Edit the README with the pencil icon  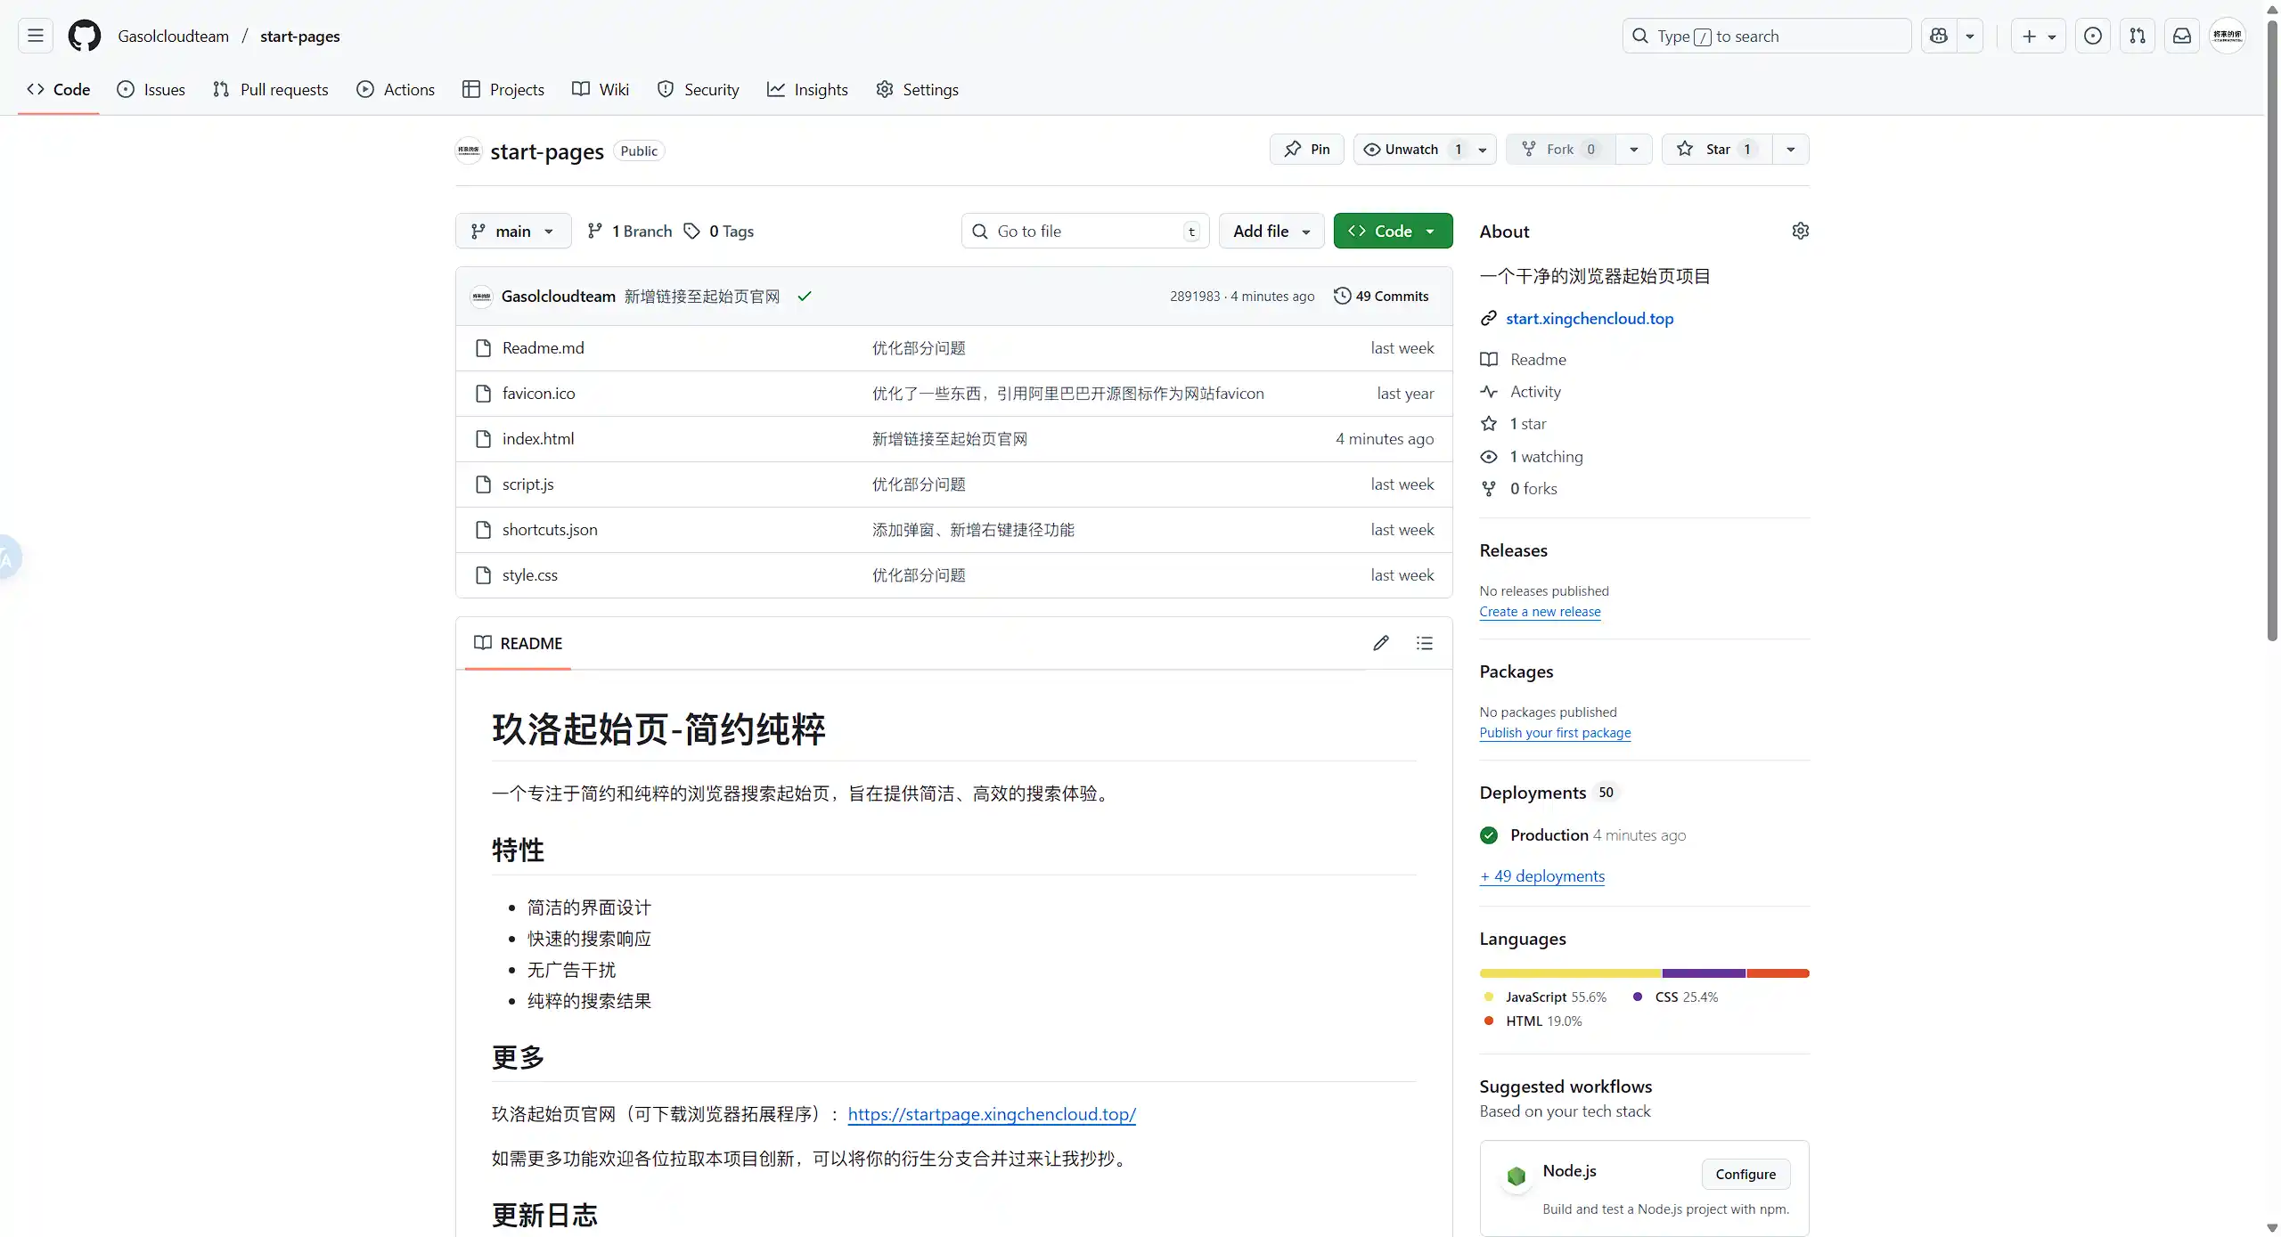(x=1381, y=643)
